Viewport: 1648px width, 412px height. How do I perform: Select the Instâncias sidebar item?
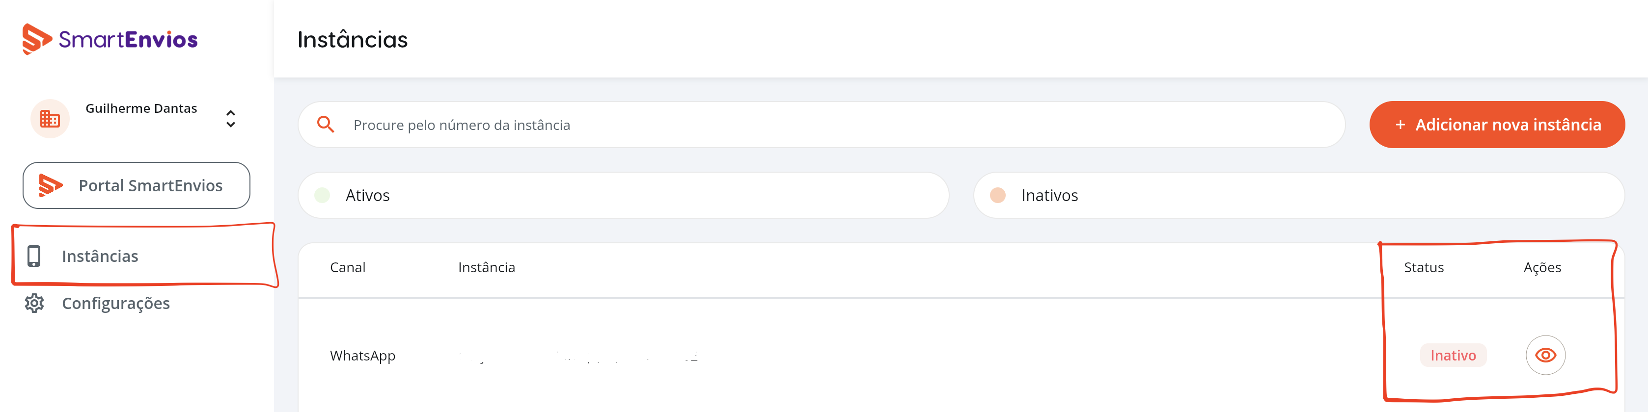[x=144, y=256]
